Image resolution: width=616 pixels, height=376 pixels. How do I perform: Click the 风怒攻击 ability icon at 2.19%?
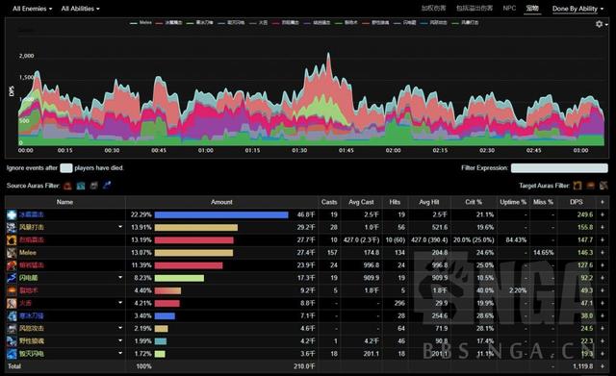pyautogui.click(x=12, y=328)
